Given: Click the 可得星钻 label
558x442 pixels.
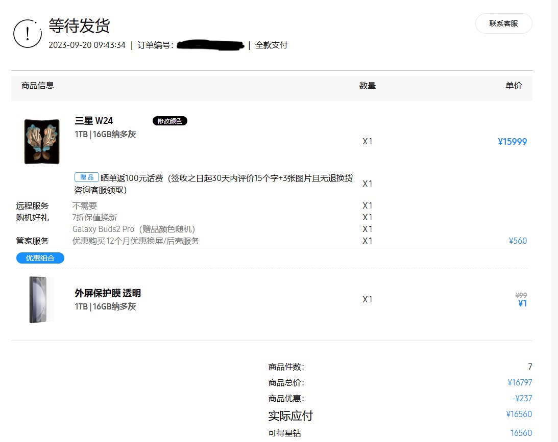Looking at the screenshot, I should [x=285, y=433].
